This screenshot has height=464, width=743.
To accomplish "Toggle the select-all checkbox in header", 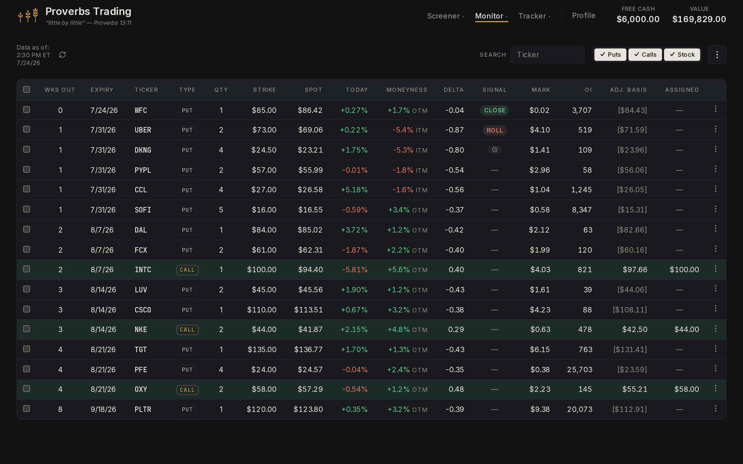I will (x=27, y=89).
